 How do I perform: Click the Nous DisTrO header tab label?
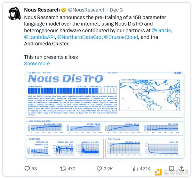click(x=115, y=73)
